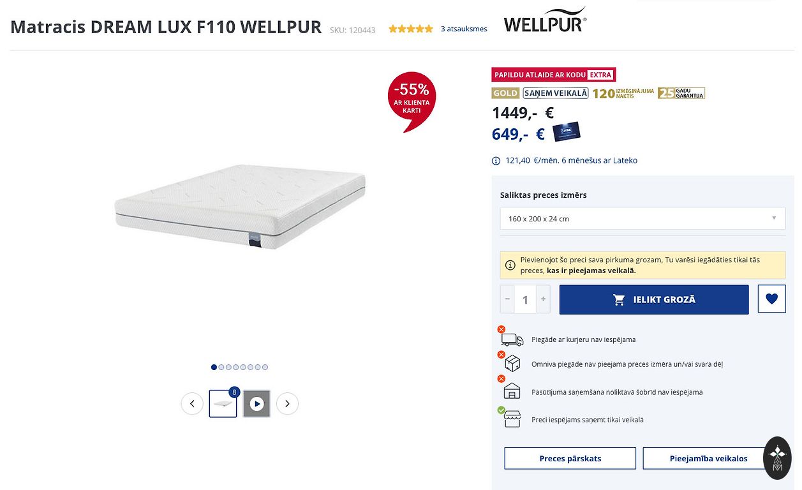Open the chat widget icon at corner
The image size is (802, 490).
point(777,458)
